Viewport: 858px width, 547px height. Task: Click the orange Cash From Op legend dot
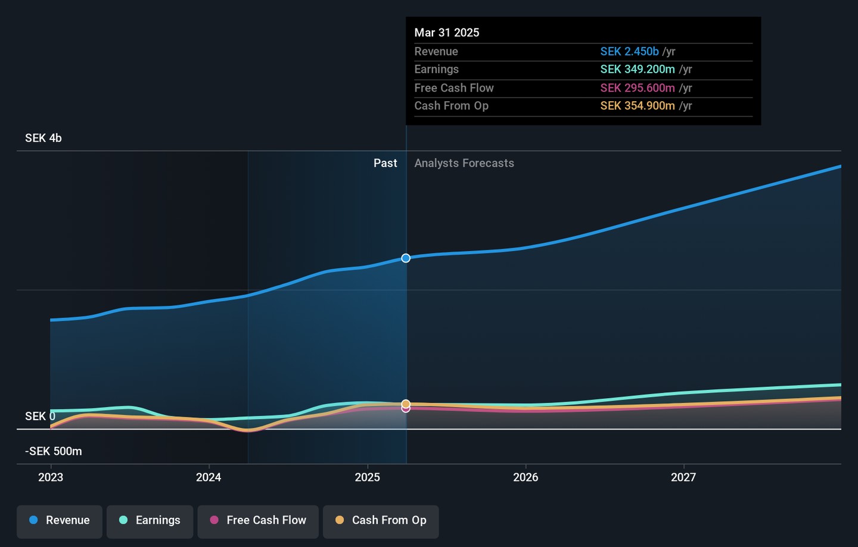[x=340, y=520]
